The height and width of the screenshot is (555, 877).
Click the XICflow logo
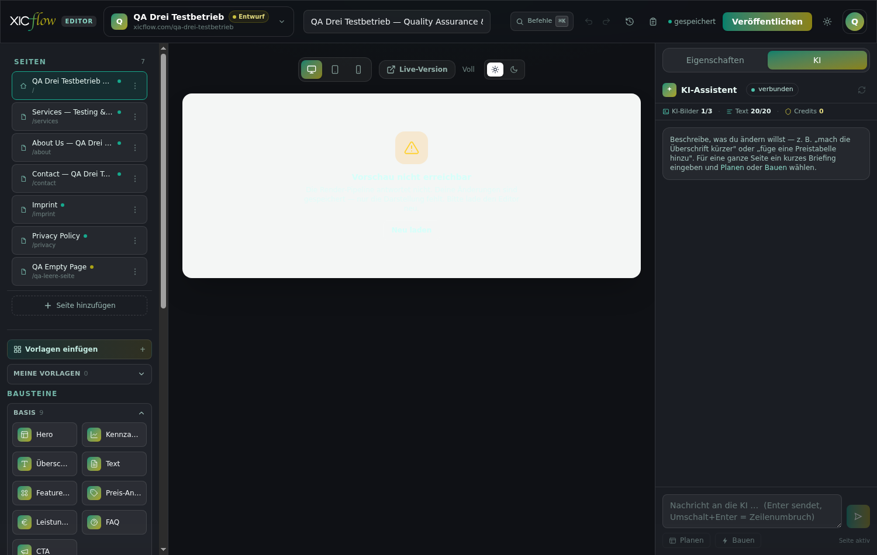pyautogui.click(x=33, y=21)
